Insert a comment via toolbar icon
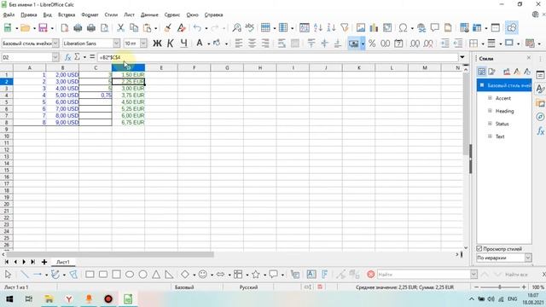Screen dimensions: 546x307 point(434,28)
